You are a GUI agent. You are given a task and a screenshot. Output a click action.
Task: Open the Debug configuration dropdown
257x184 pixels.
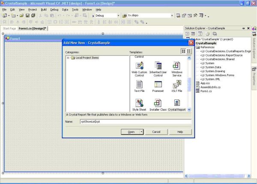(x=118, y=15)
